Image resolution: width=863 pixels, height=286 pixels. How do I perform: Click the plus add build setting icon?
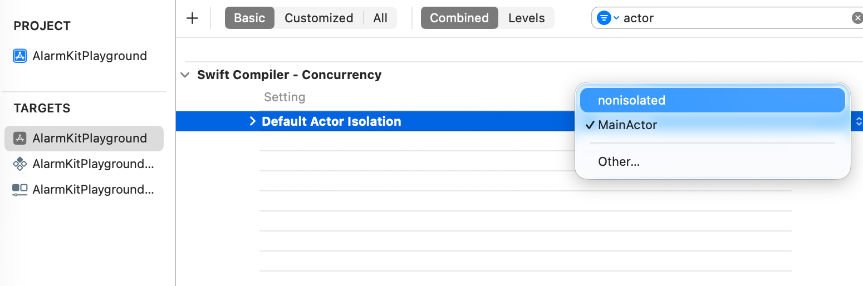pyautogui.click(x=192, y=18)
